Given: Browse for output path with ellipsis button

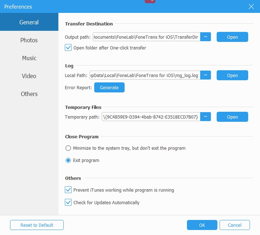Looking at the screenshot, I should (x=206, y=37).
